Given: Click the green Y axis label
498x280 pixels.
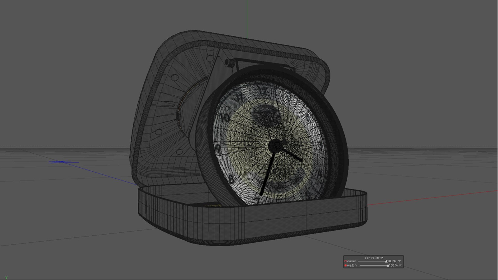Looking at the screenshot, I should coord(6,278).
